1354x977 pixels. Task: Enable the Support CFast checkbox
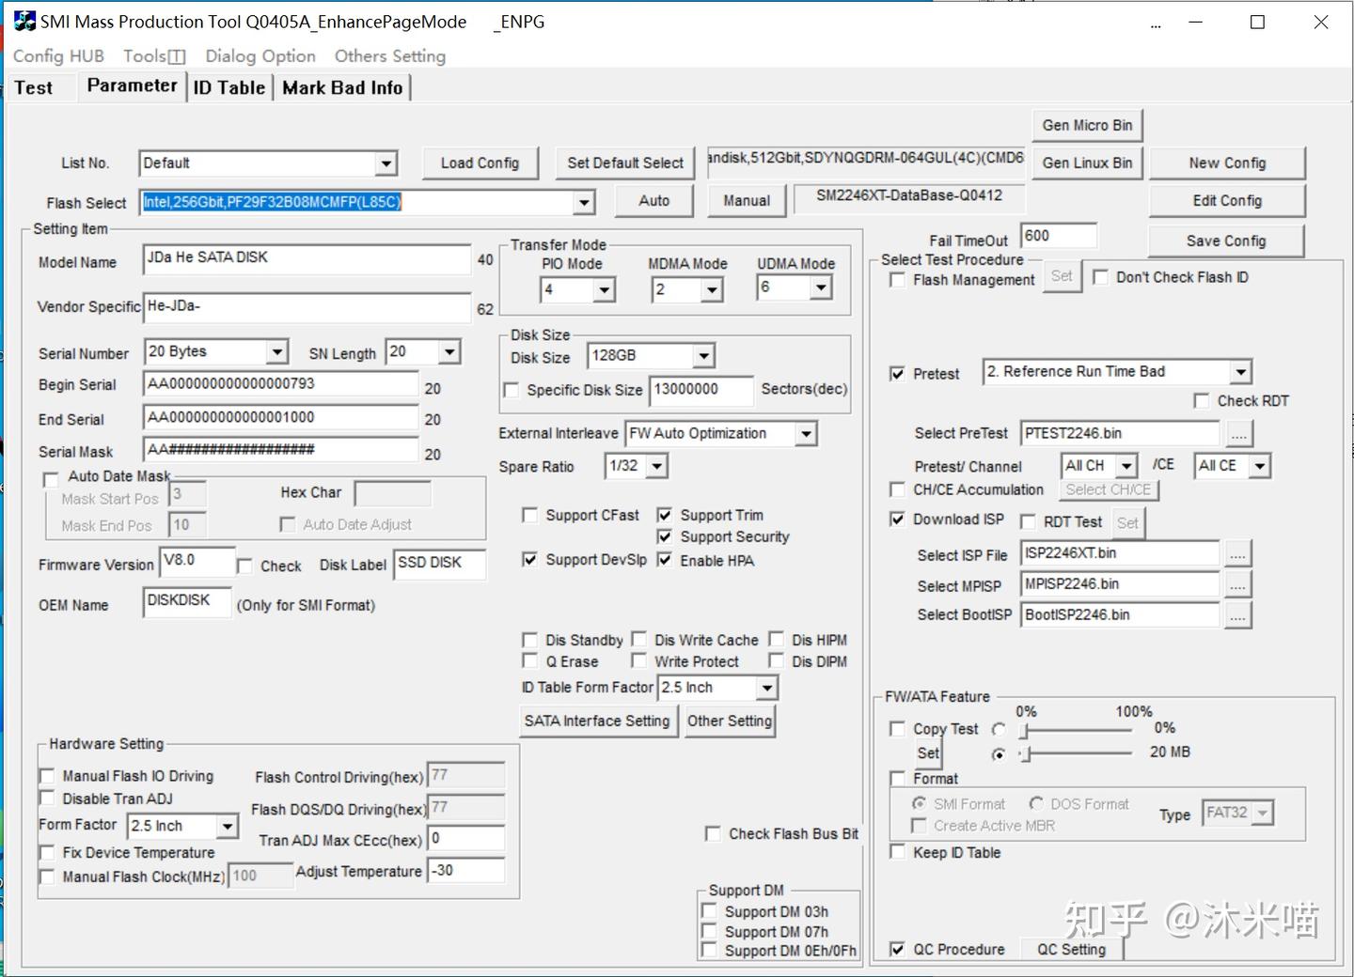coord(530,515)
